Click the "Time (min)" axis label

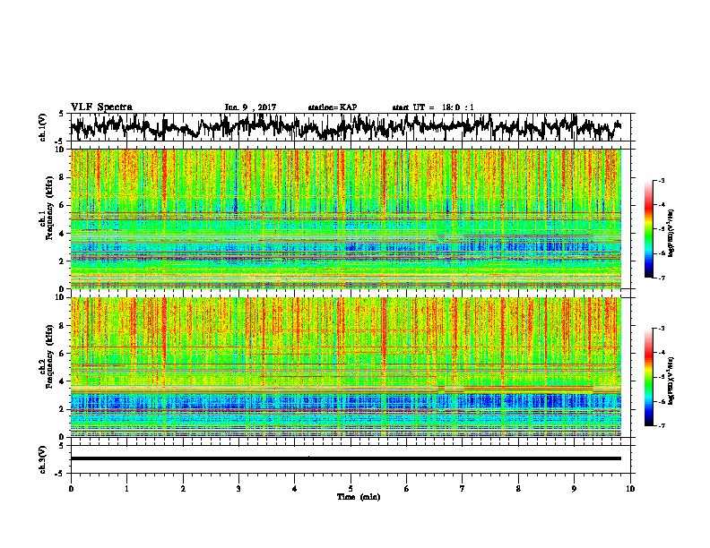[x=359, y=497]
